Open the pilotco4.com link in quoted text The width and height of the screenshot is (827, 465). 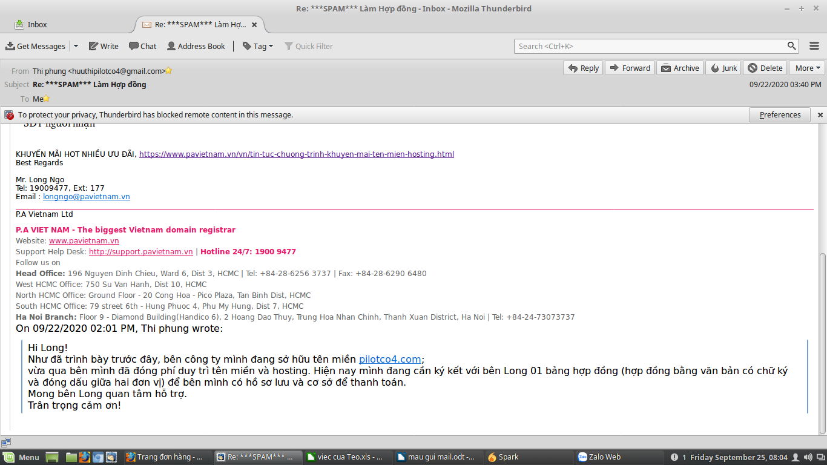pyautogui.click(x=390, y=359)
